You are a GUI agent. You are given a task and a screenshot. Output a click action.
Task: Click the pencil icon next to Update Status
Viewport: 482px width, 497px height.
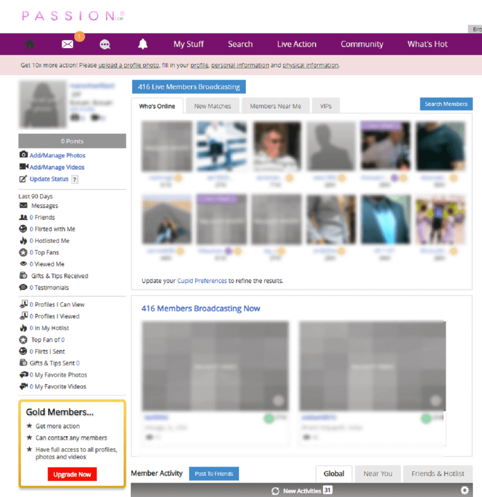(x=22, y=179)
